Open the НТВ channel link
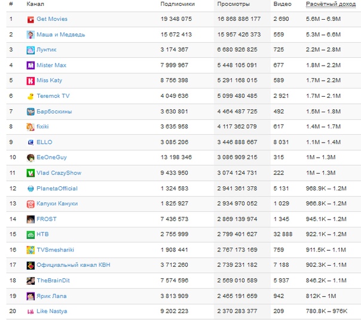Screen dimensions: 361x320 [x=42, y=235]
